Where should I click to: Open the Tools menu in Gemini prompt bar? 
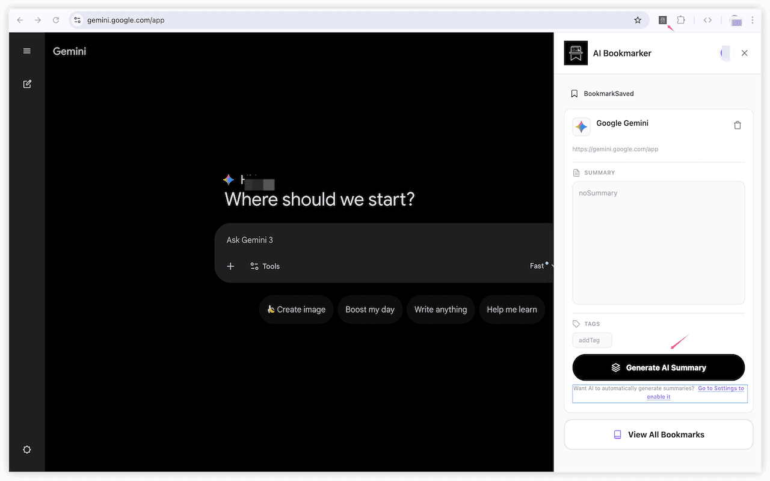click(265, 266)
